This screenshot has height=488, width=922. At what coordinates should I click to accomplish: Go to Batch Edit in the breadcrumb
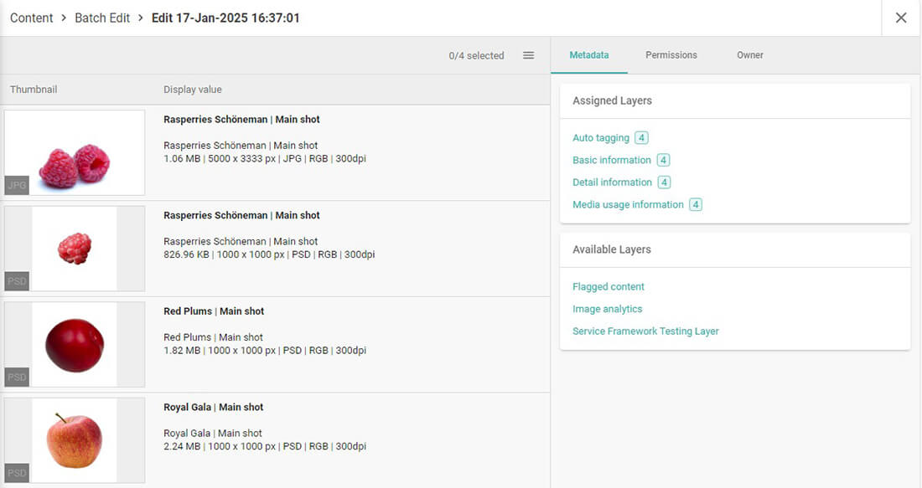pyautogui.click(x=102, y=18)
